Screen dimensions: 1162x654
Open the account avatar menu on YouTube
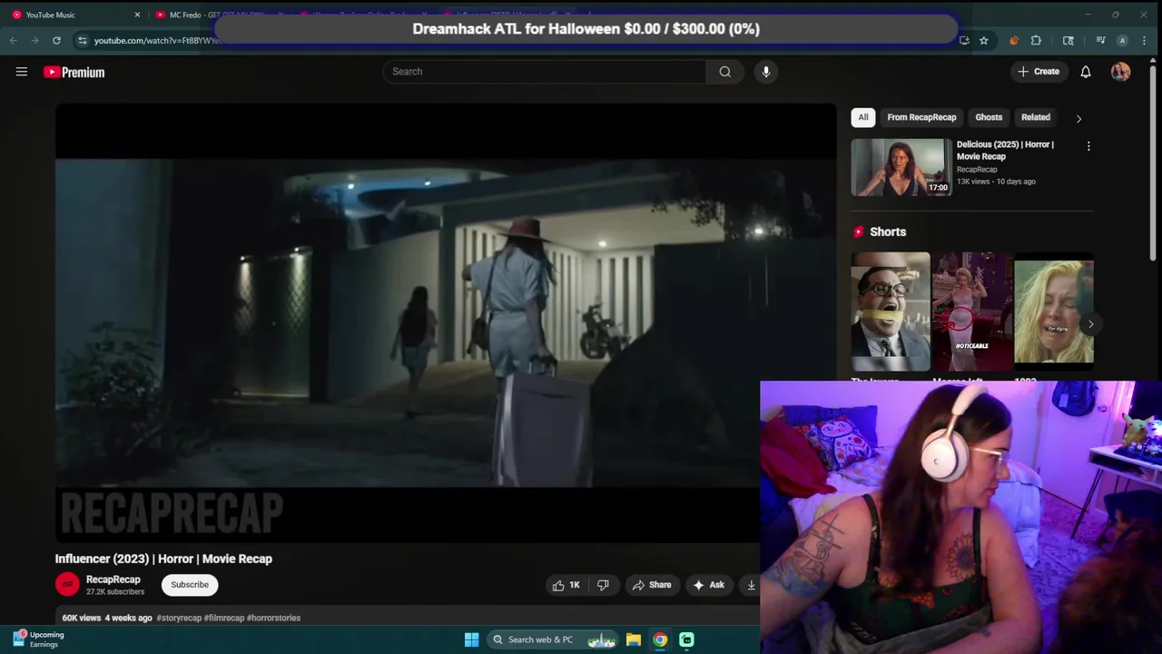(x=1120, y=72)
